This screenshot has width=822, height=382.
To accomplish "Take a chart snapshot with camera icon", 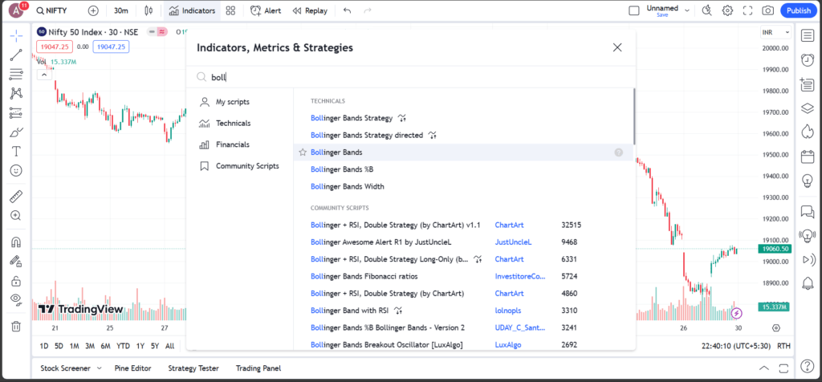I will (768, 10).
